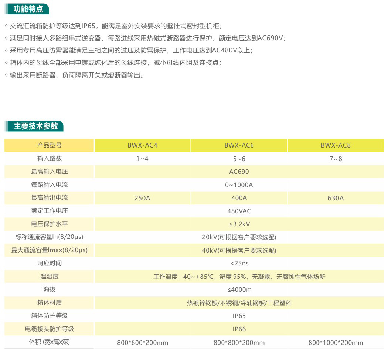Click the 电压保护水平 row label
The height and width of the screenshot is (349, 385).
(x=50, y=224)
